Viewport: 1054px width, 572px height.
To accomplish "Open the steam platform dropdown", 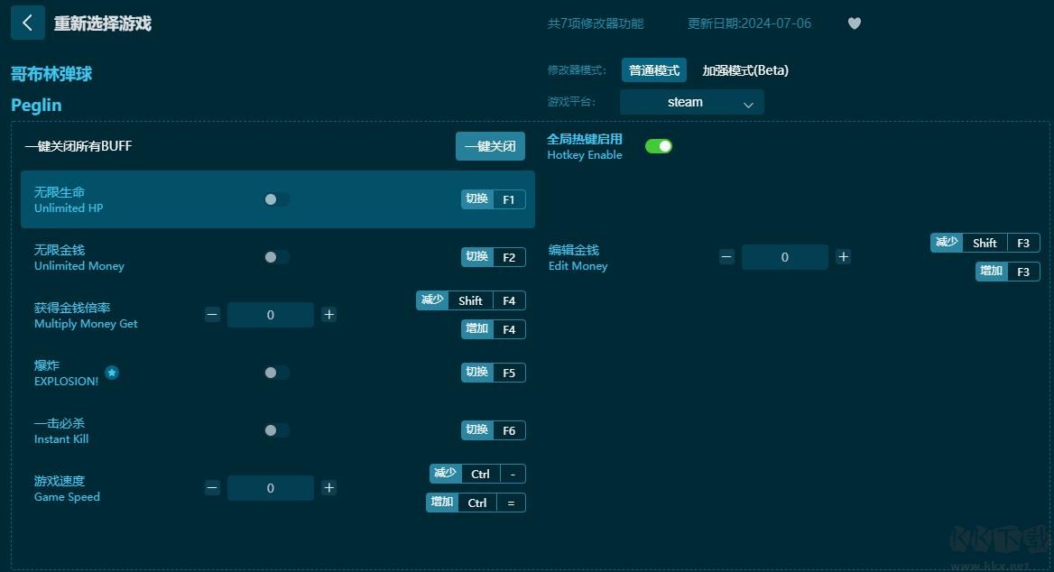I will click(x=691, y=102).
